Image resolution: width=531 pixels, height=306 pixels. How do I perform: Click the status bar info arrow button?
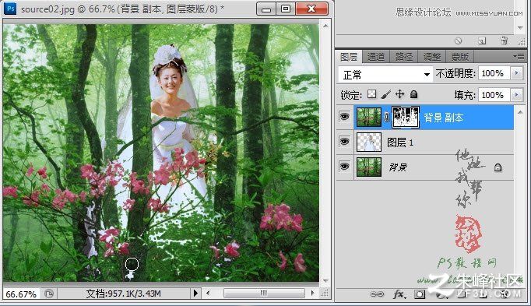195,293
